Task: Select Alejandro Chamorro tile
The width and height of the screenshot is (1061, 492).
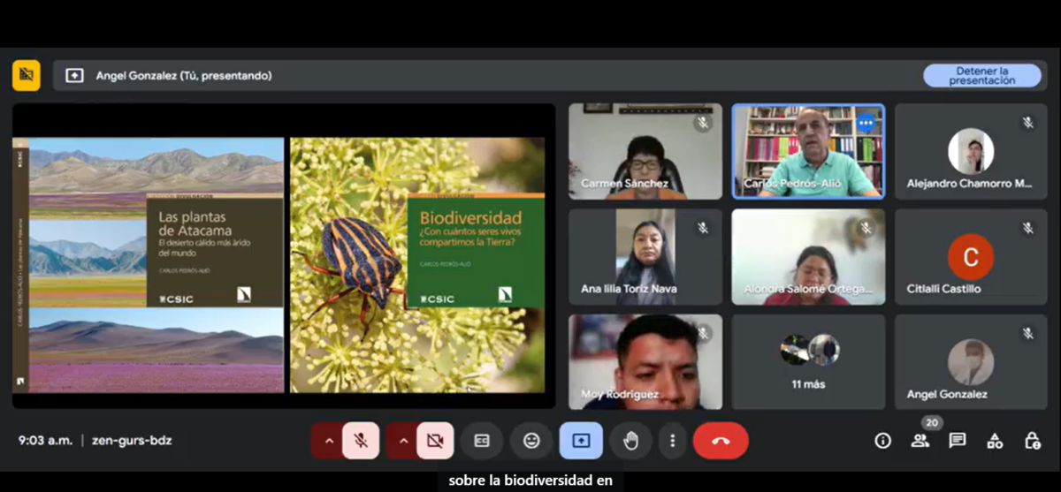Action: (x=971, y=151)
